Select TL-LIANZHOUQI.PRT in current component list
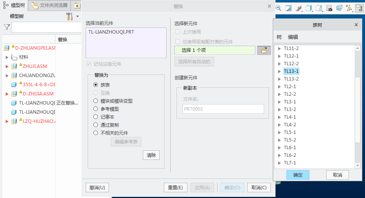 (x=111, y=32)
